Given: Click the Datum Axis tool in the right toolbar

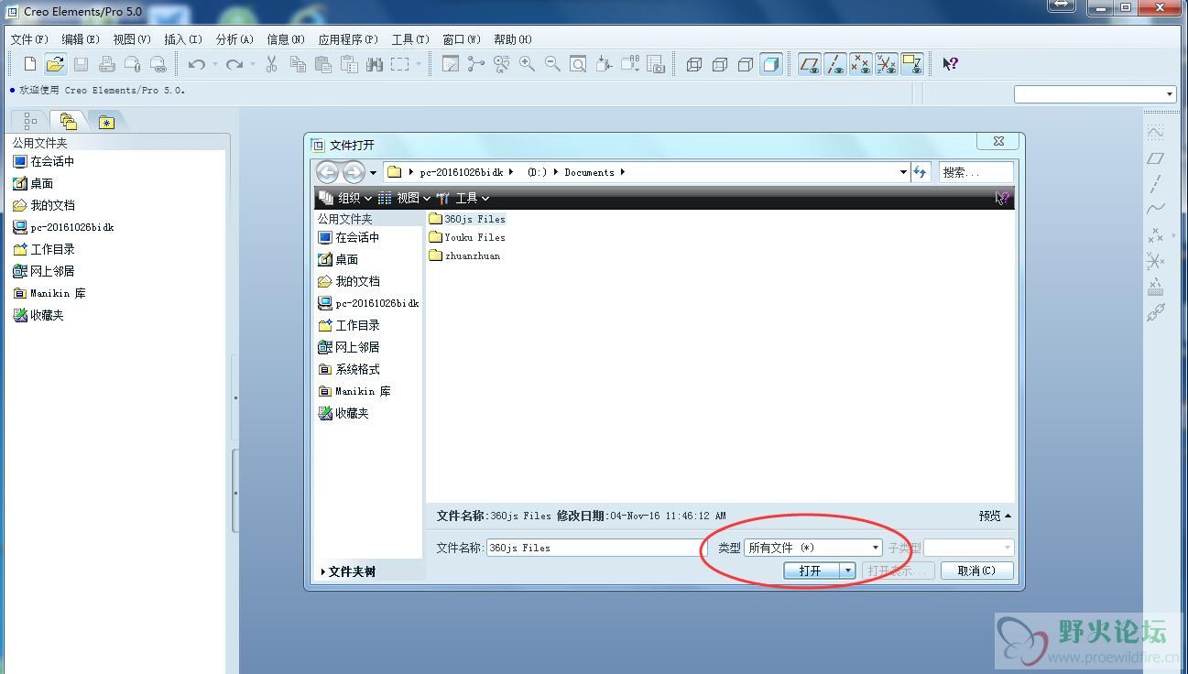Looking at the screenshot, I should coord(1156,184).
